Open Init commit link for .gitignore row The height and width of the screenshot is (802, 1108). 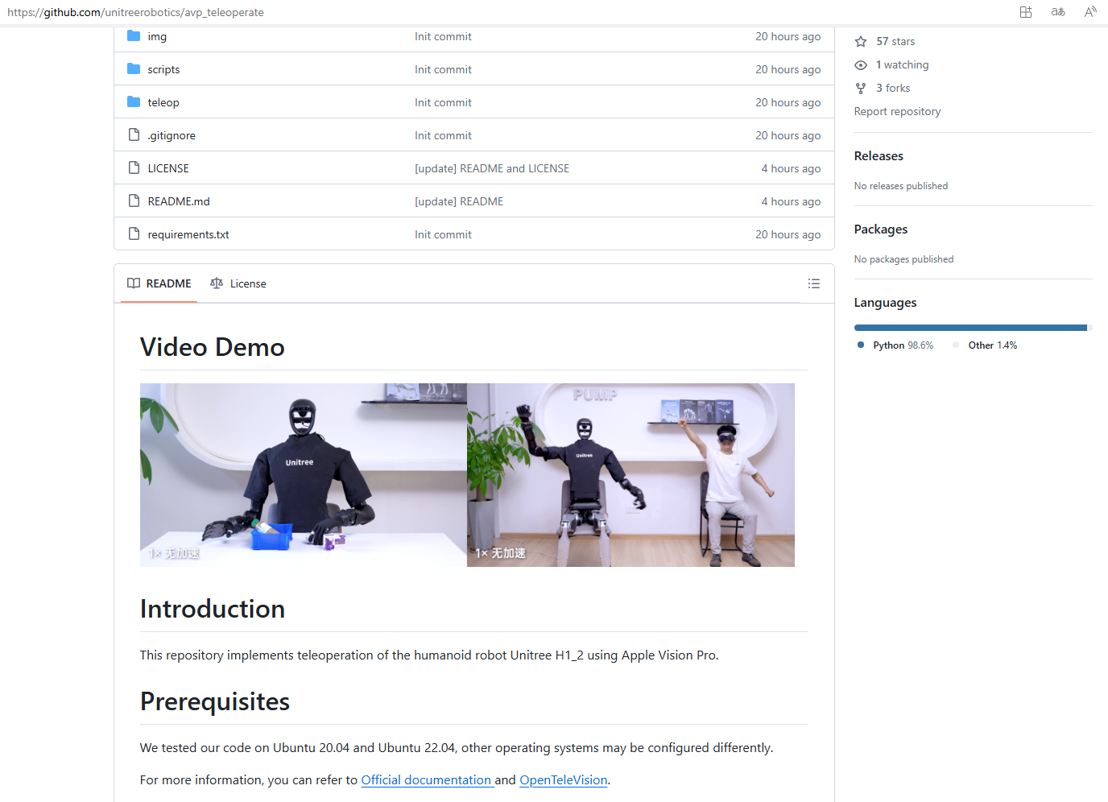tap(443, 135)
